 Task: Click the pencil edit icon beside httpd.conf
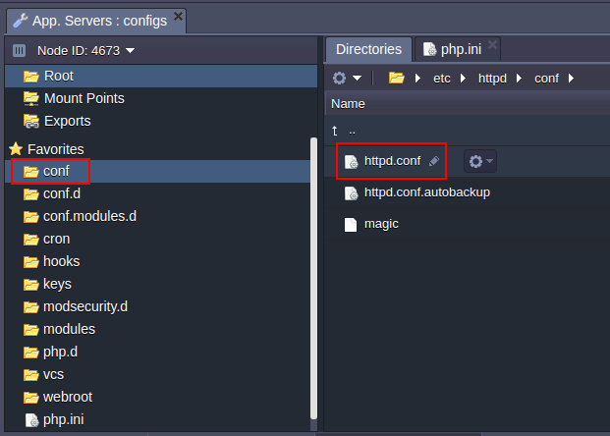point(434,161)
